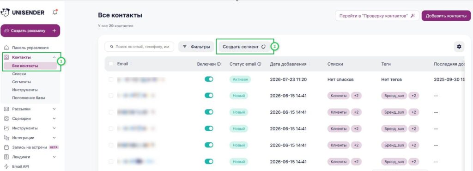473x171 pixels.
Task: Click the Панель управления home icon
Action: (6, 48)
